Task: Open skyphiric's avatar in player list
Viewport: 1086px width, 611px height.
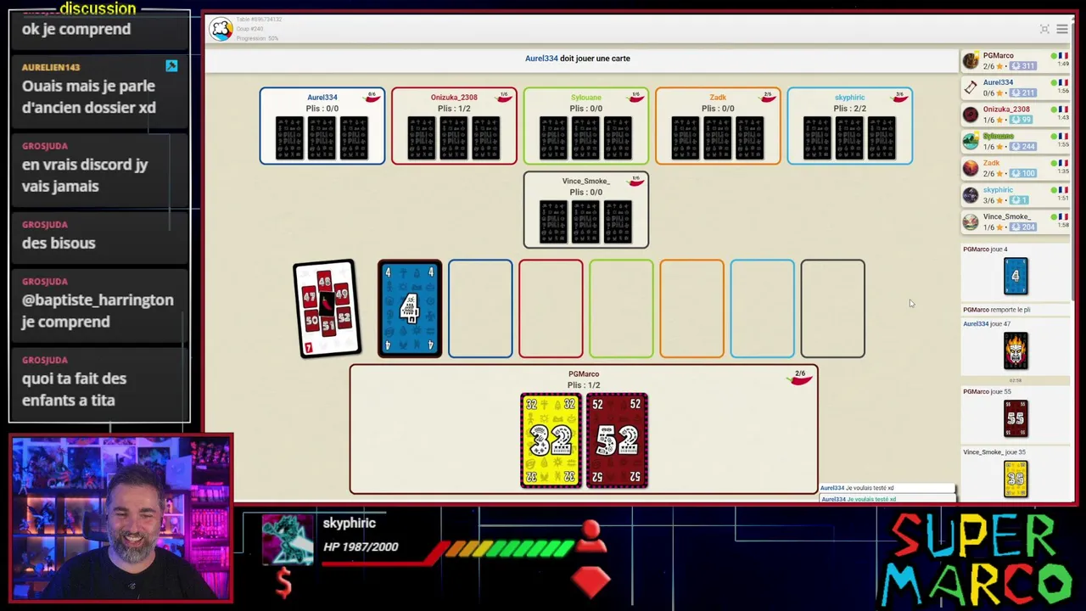Action: tap(971, 195)
